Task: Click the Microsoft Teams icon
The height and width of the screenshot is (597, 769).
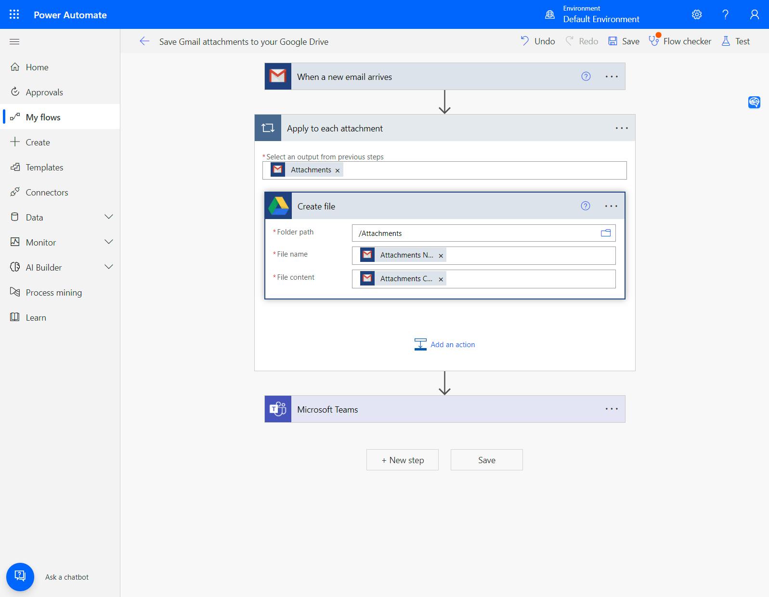Action: pyautogui.click(x=278, y=409)
